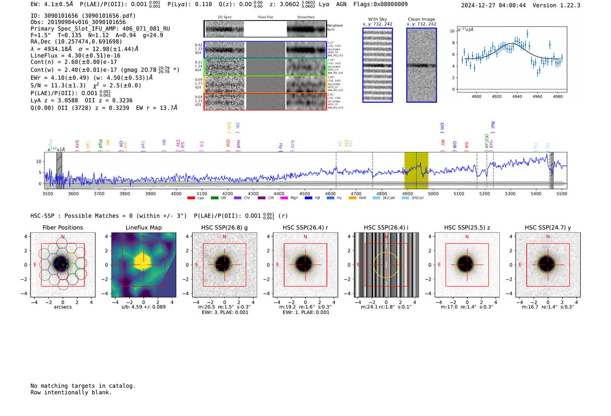
Task: Click the hatched region near 3550 Å
Action: [x=59, y=170]
